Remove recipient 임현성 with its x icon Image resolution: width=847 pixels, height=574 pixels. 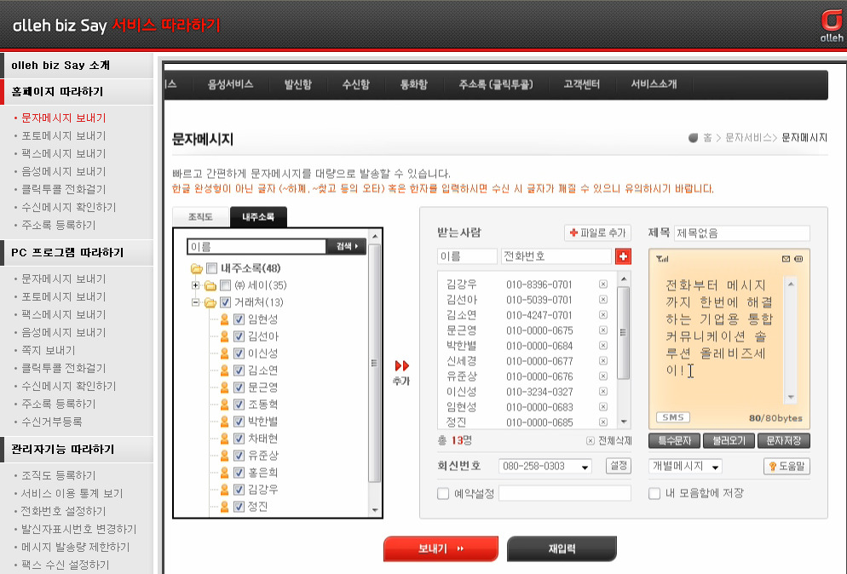tap(603, 406)
